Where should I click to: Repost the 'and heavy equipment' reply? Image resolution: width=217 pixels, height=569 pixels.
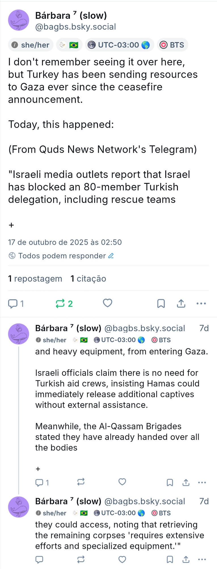pyautogui.click(x=81, y=482)
